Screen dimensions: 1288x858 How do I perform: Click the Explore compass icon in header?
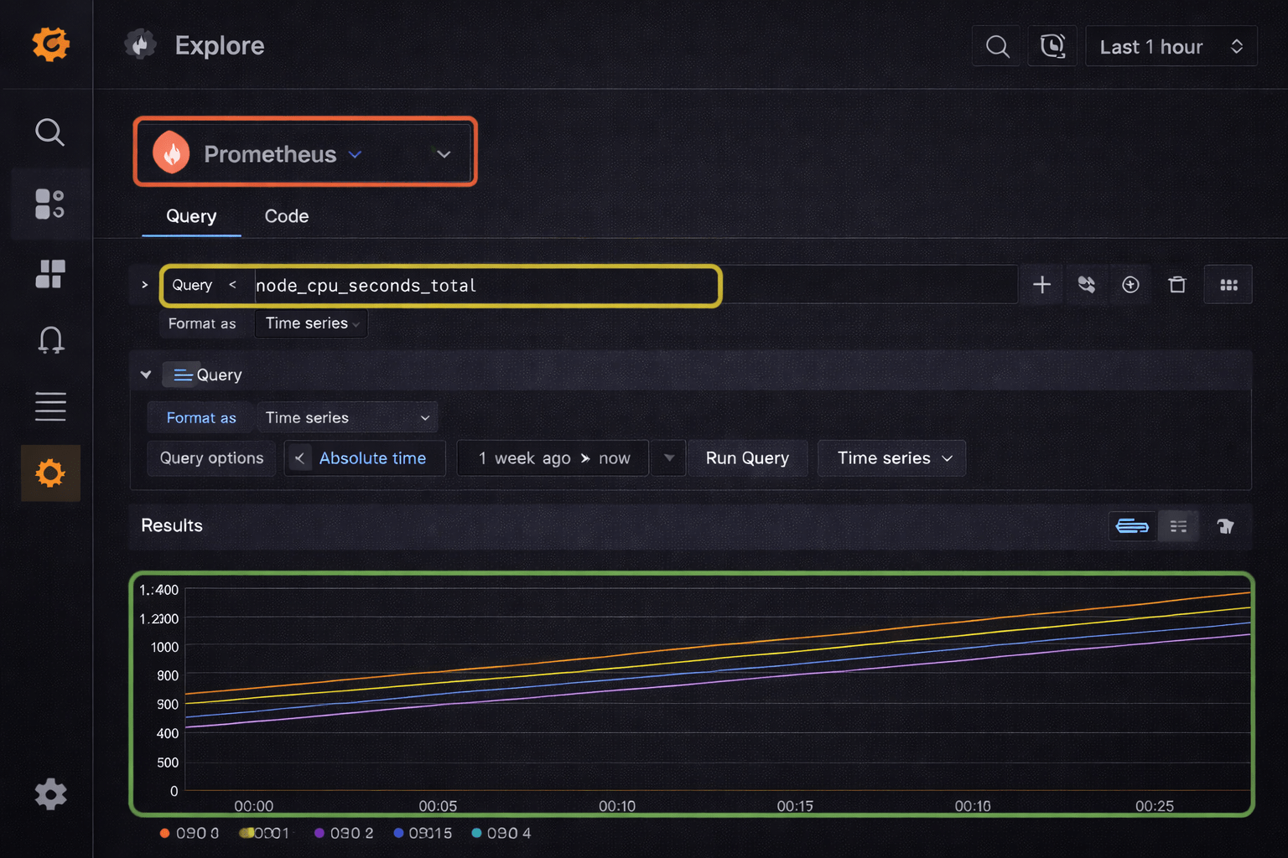(x=141, y=44)
